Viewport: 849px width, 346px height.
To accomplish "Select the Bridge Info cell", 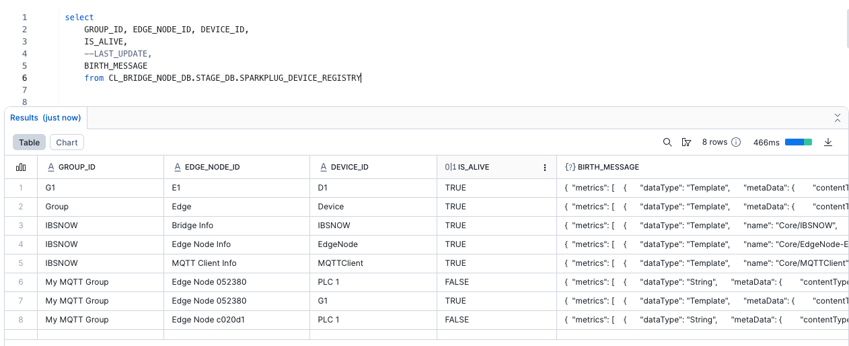I will pyautogui.click(x=192, y=226).
